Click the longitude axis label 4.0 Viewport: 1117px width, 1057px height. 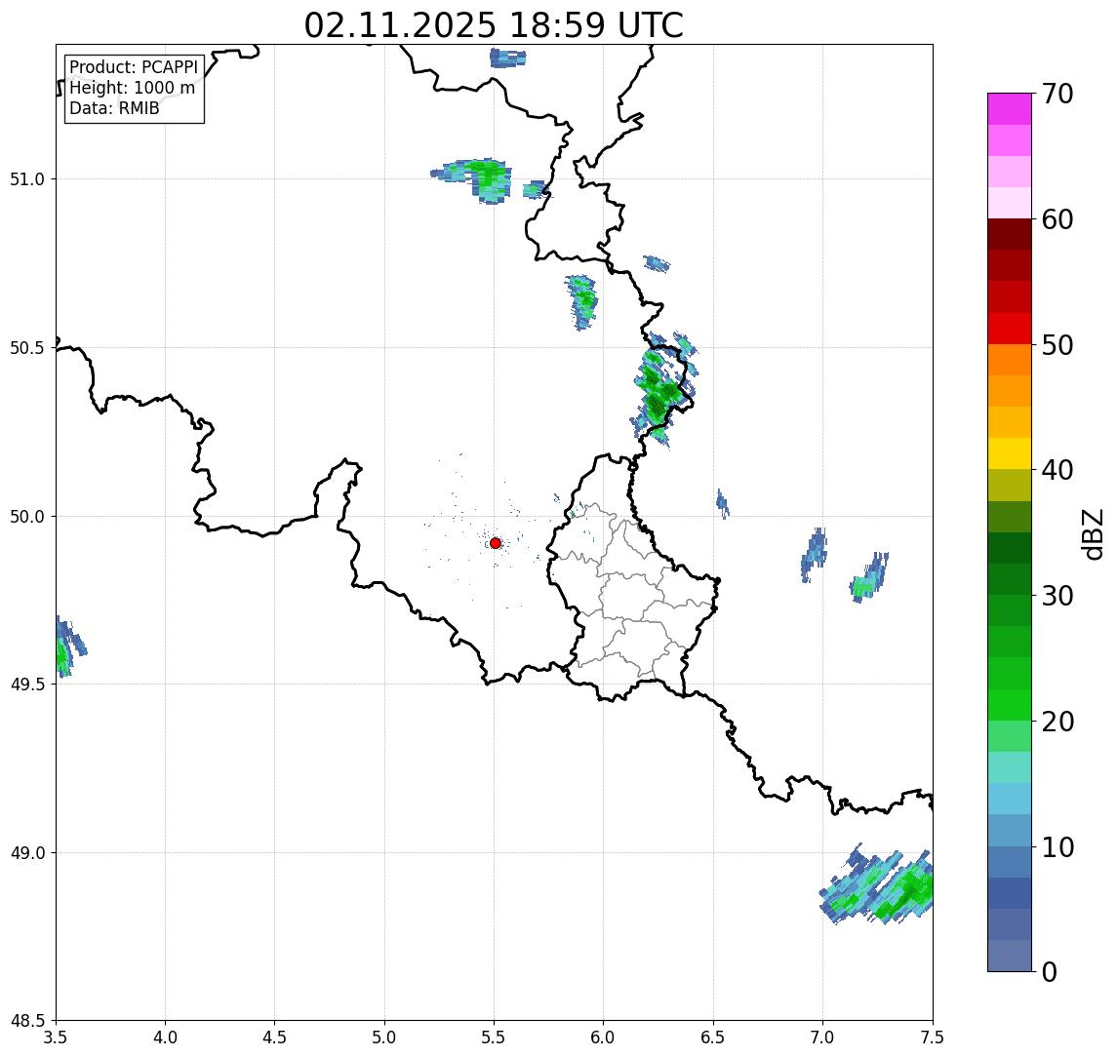(x=165, y=1037)
